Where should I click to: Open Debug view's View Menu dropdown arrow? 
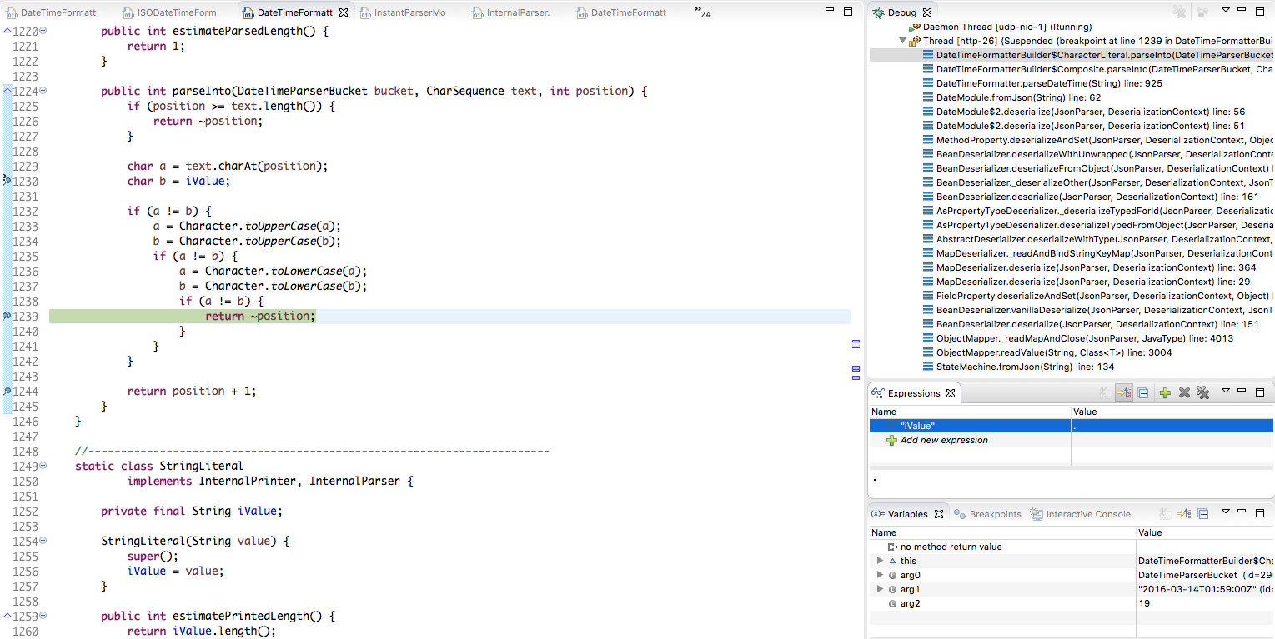point(1226,11)
